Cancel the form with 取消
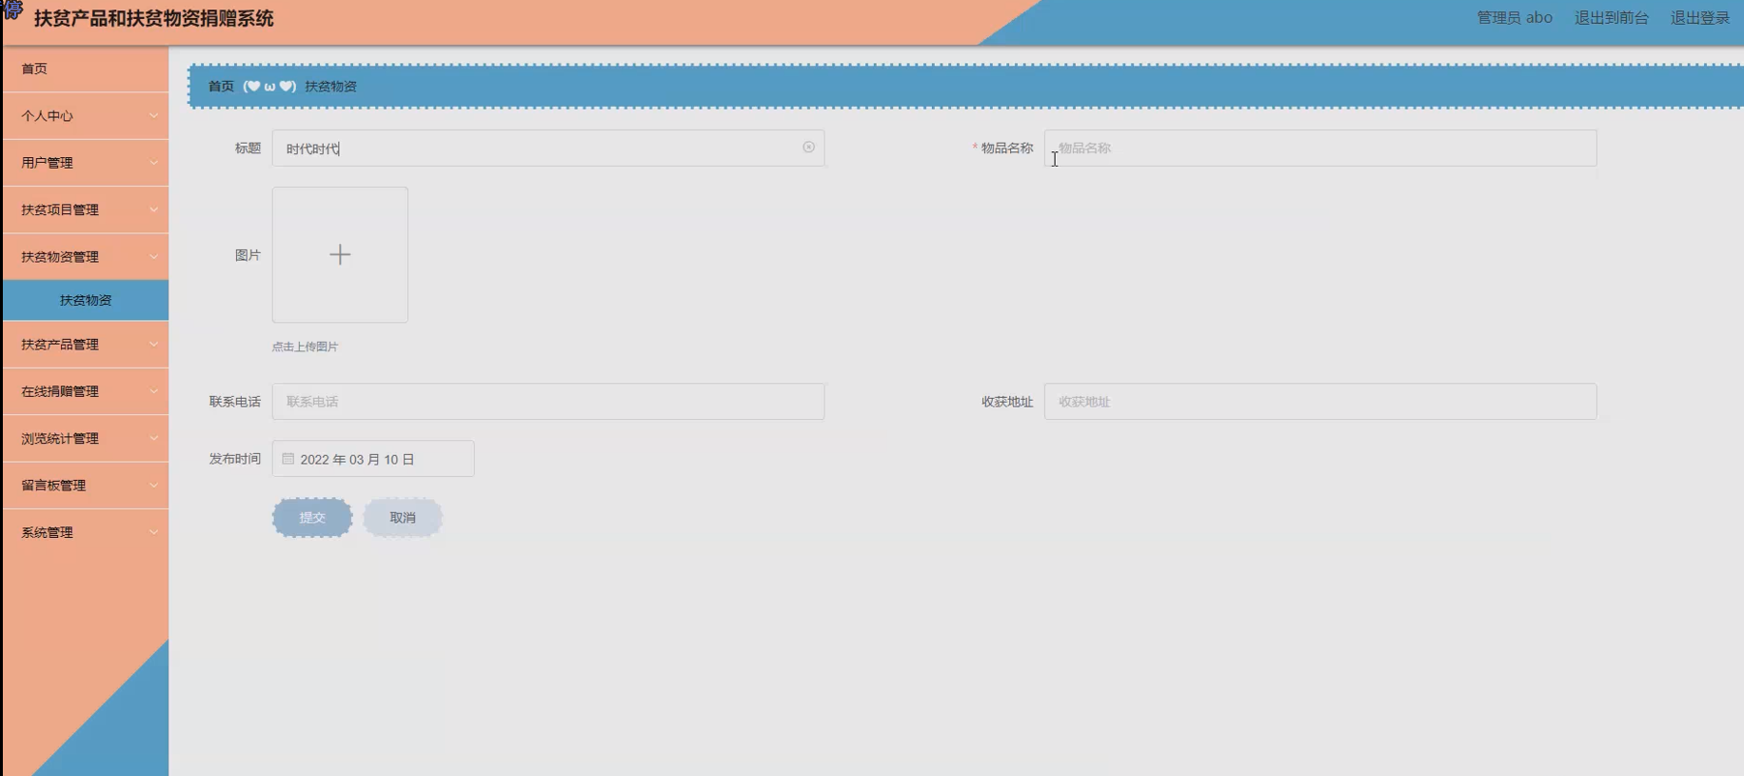 point(403,518)
